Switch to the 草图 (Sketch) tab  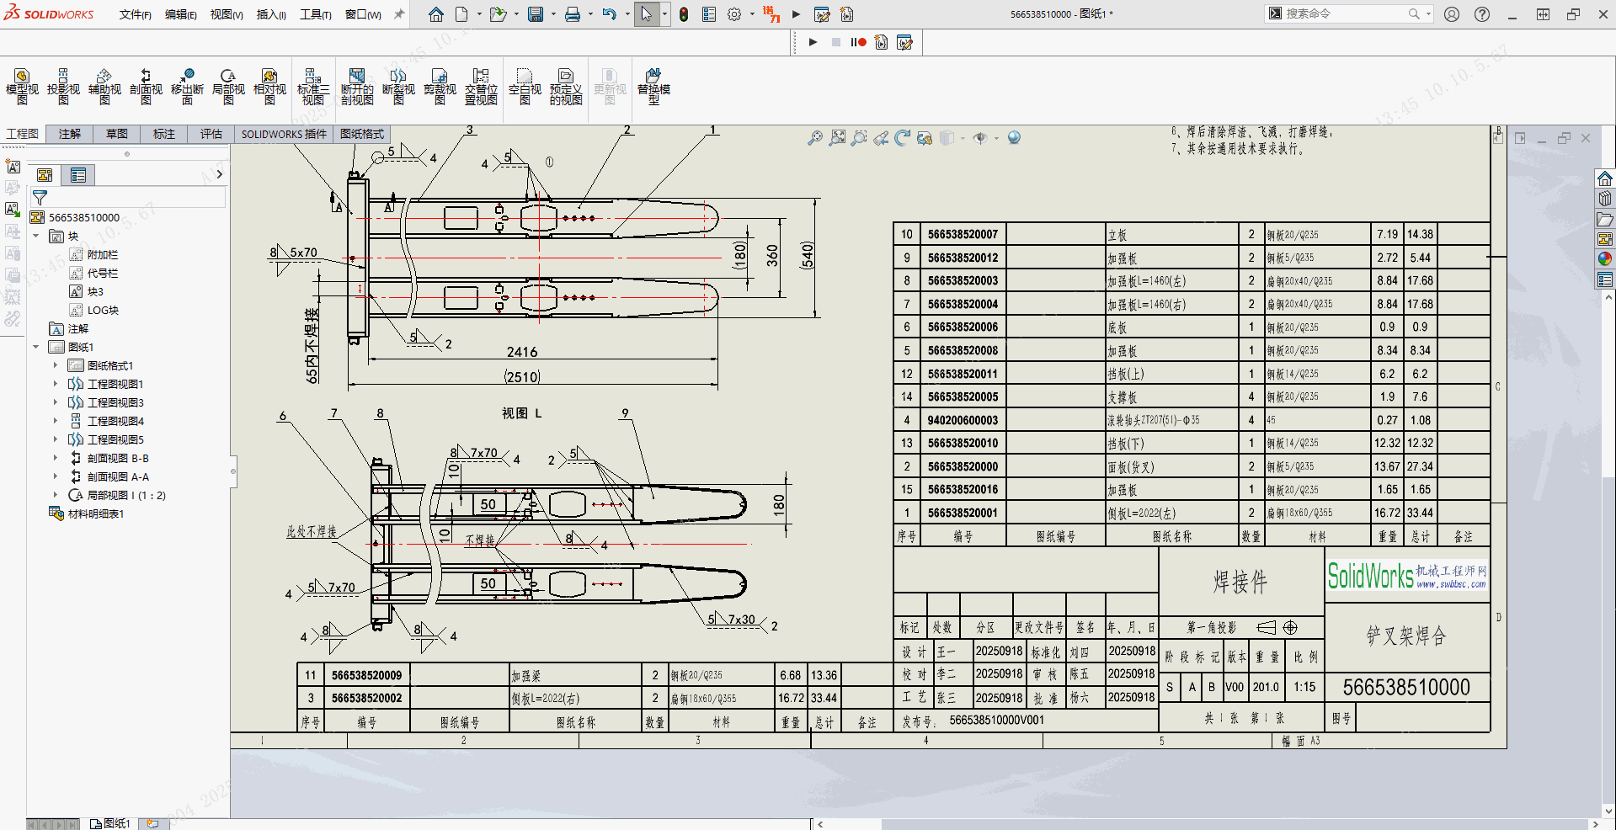[x=117, y=134]
